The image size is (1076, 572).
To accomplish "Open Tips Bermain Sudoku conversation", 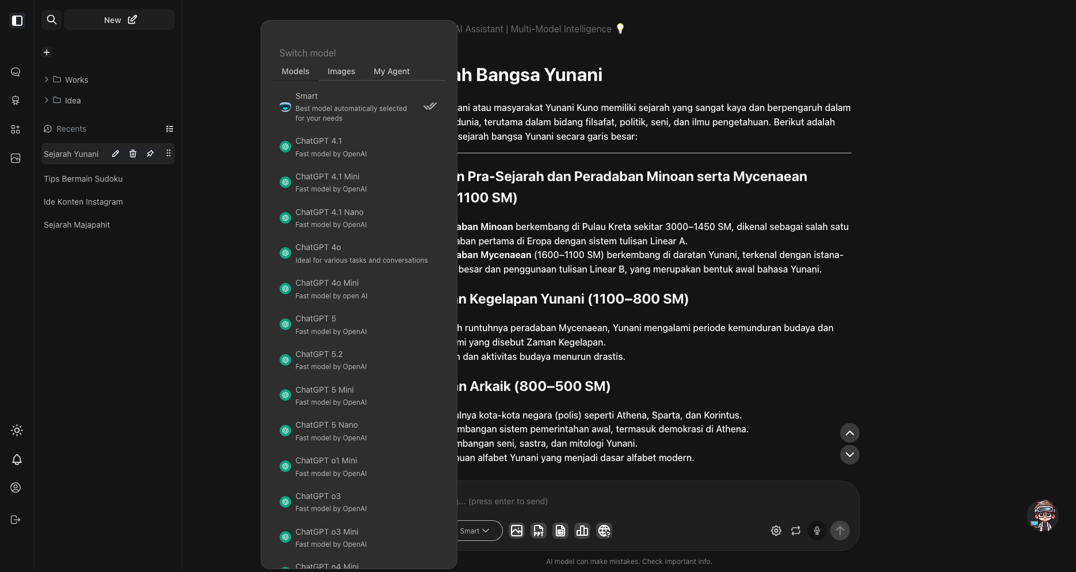I will [x=83, y=179].
